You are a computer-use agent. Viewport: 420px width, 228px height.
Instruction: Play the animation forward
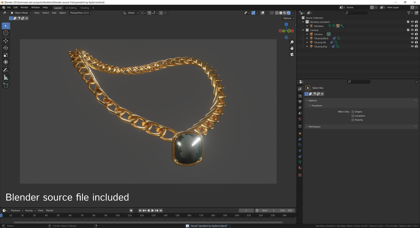pyautogui.click(x=153, y=210)
